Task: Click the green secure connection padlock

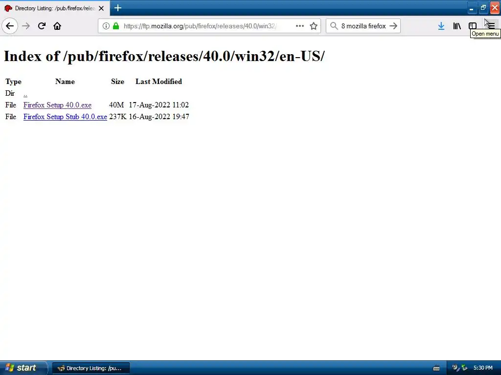Action: coord(116,26)
